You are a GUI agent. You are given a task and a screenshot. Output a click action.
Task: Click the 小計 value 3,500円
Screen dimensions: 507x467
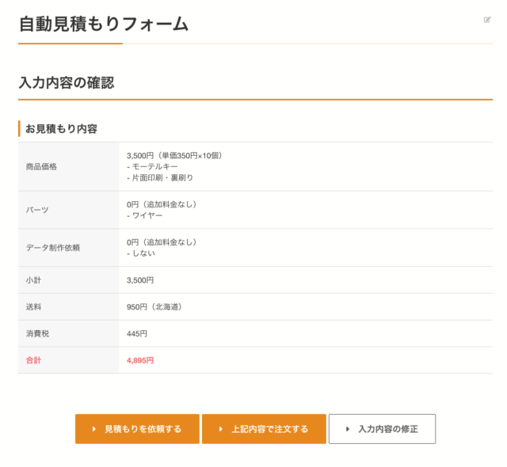click(140, 280)
